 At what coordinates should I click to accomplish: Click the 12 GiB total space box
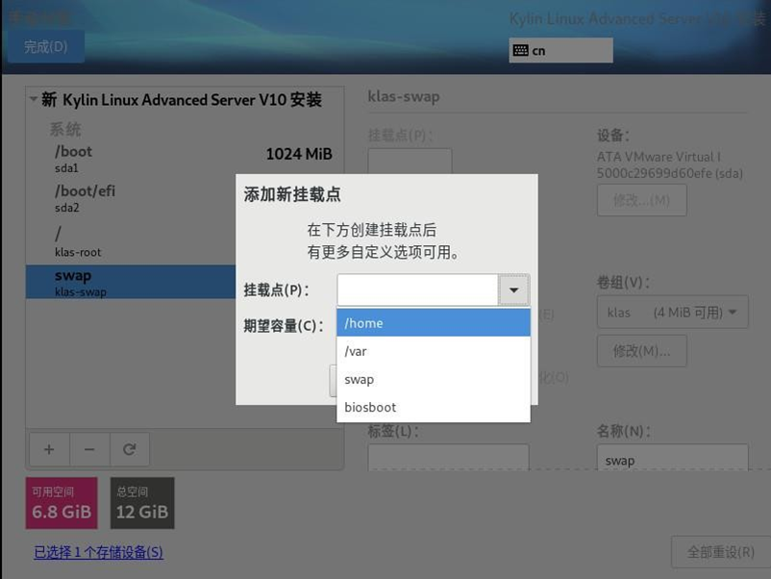[x=142, y=503]
